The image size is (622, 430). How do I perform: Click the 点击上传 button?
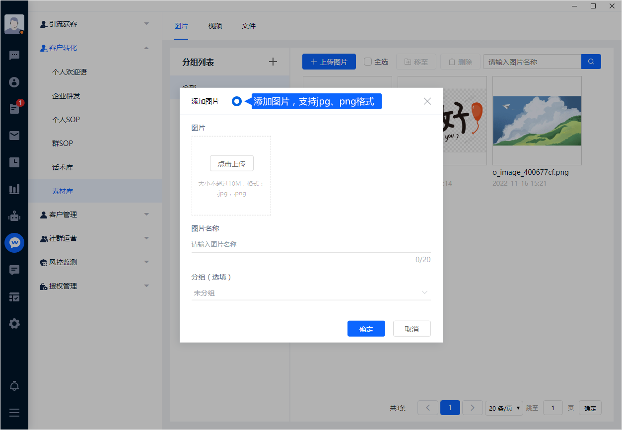[231, 164]
